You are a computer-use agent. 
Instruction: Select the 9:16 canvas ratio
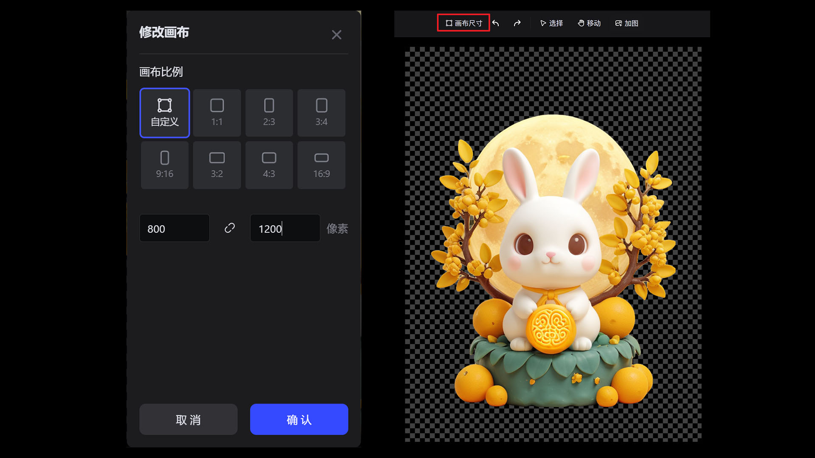tap(164, 165)
